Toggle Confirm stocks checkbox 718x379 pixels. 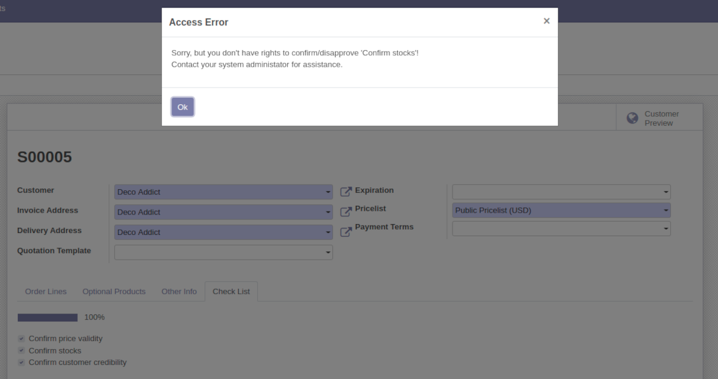tap(22, 350)
